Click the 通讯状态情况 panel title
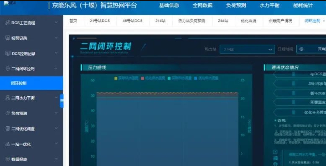 point(285,68)
